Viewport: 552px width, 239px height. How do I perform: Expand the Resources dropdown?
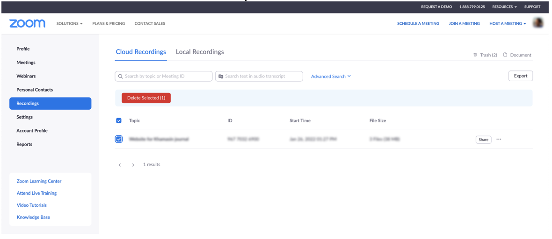point(504,7)
